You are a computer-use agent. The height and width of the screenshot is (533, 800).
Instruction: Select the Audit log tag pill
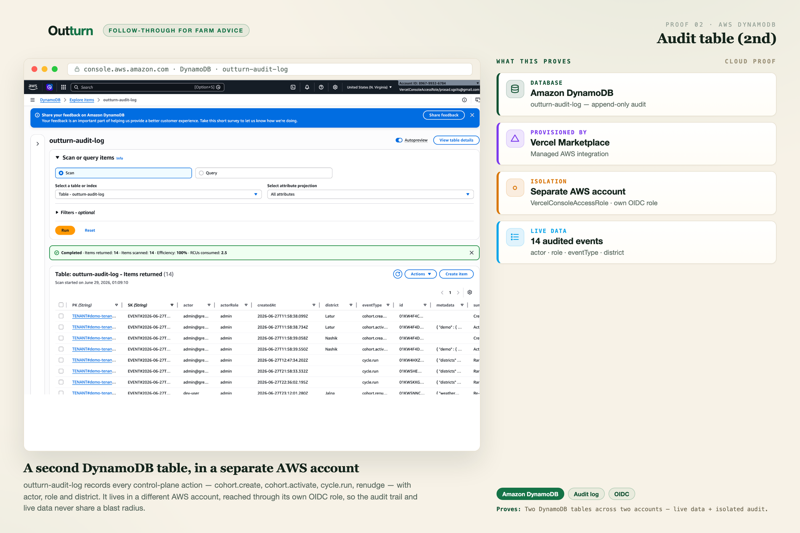(586, 494)
